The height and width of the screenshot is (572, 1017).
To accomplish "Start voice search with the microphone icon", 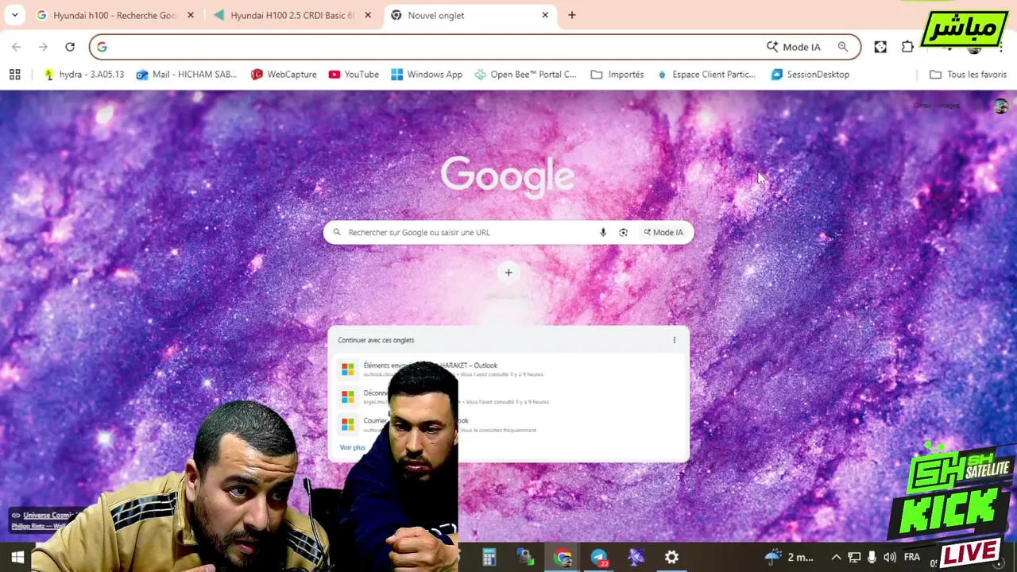I will click(x=603, y=232).
